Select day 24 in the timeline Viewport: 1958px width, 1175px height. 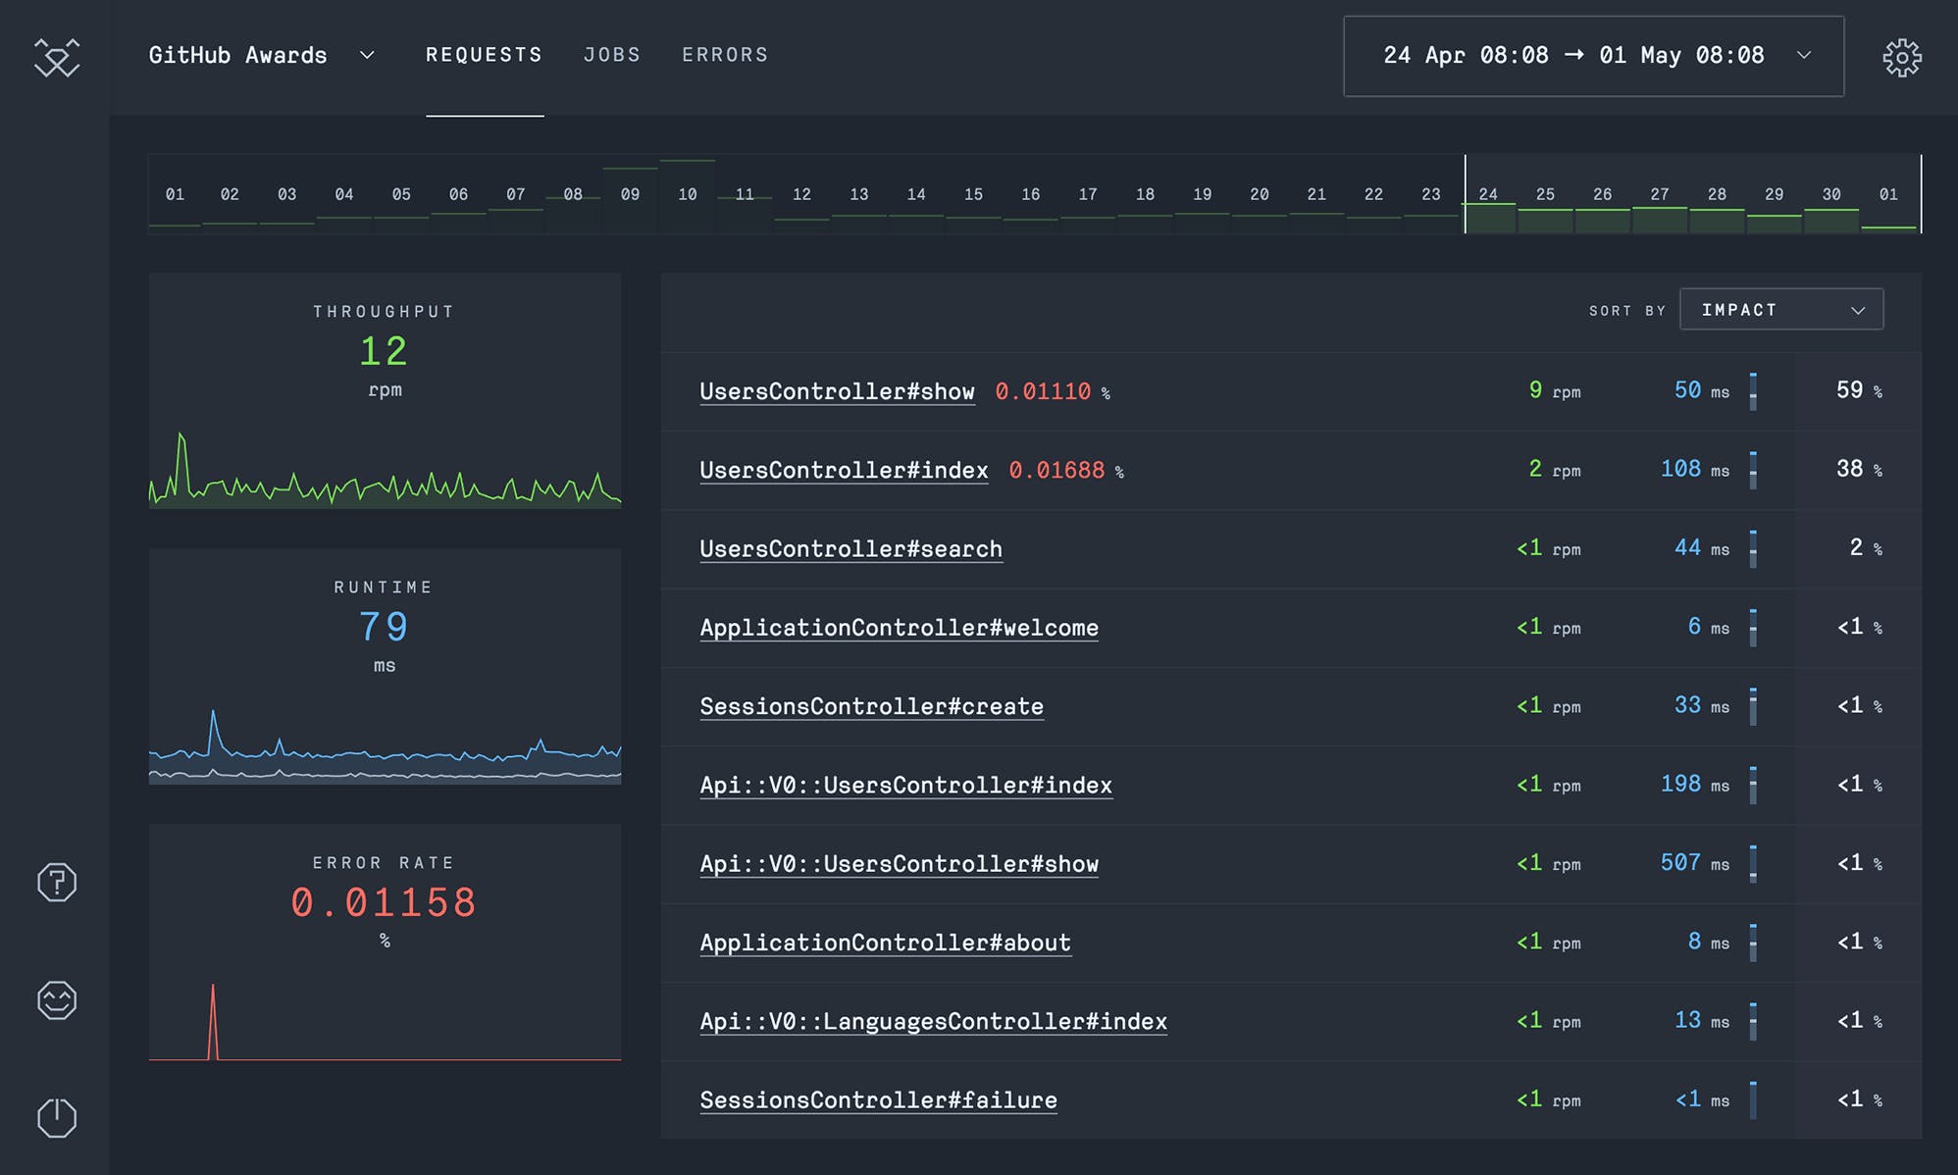click(1488, 194)
